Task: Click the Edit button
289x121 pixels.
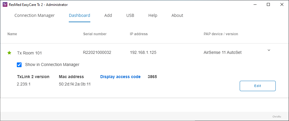Action: (258, 86)
